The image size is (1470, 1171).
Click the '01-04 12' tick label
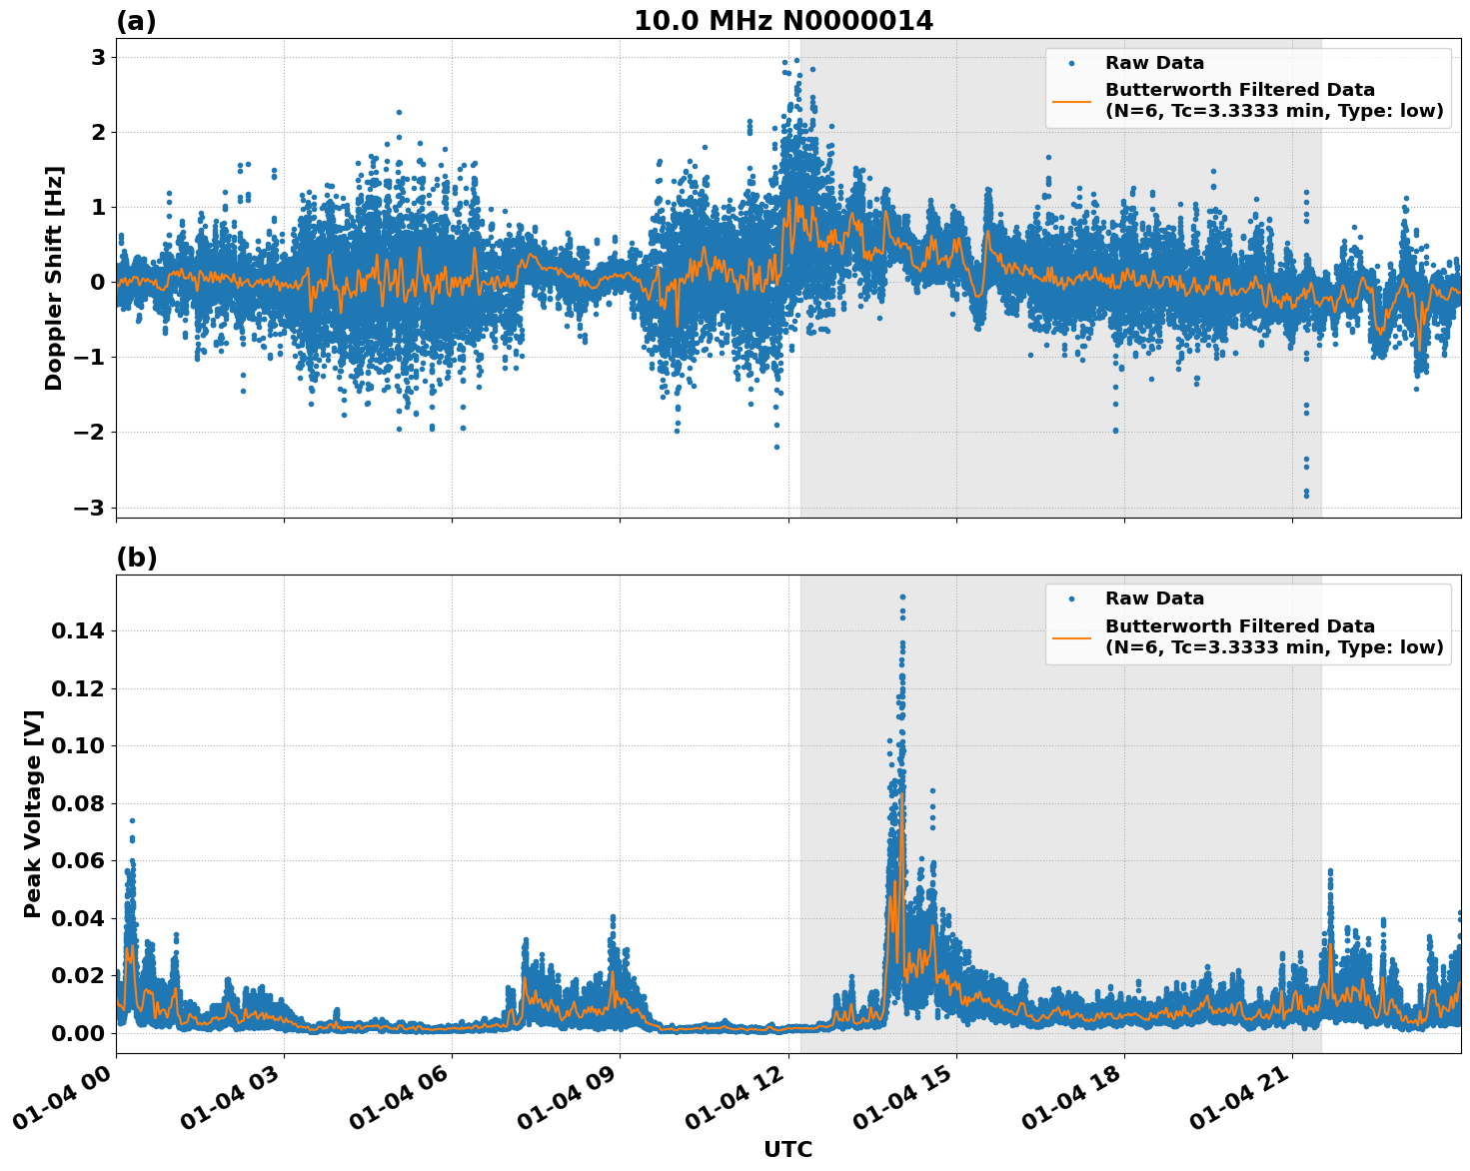pyautogui.click(x=731, y=1096)
